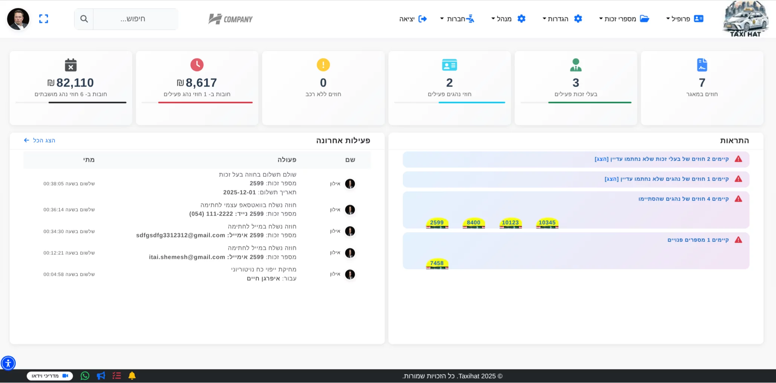The image size is (776, 383).
Task: Select vacant number badge 7458
Action: 437,263
